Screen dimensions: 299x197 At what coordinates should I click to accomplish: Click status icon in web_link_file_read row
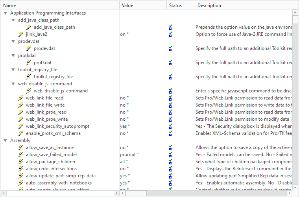pyautogui.click(x=170, y=98)
